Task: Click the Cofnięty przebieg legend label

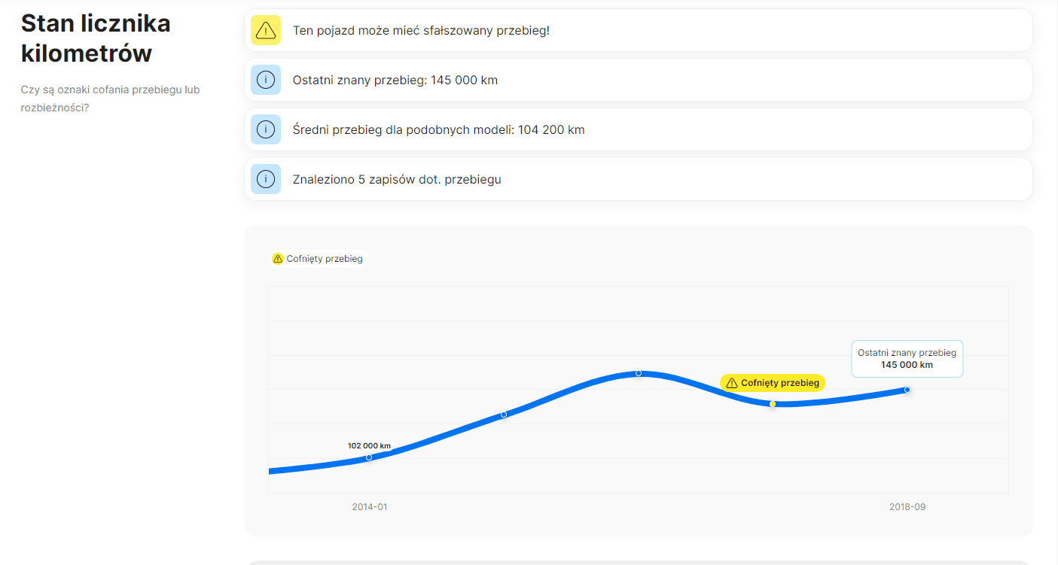Action: (325, 259)
